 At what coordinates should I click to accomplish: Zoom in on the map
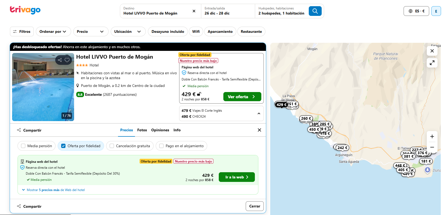[x=432, y=136]
